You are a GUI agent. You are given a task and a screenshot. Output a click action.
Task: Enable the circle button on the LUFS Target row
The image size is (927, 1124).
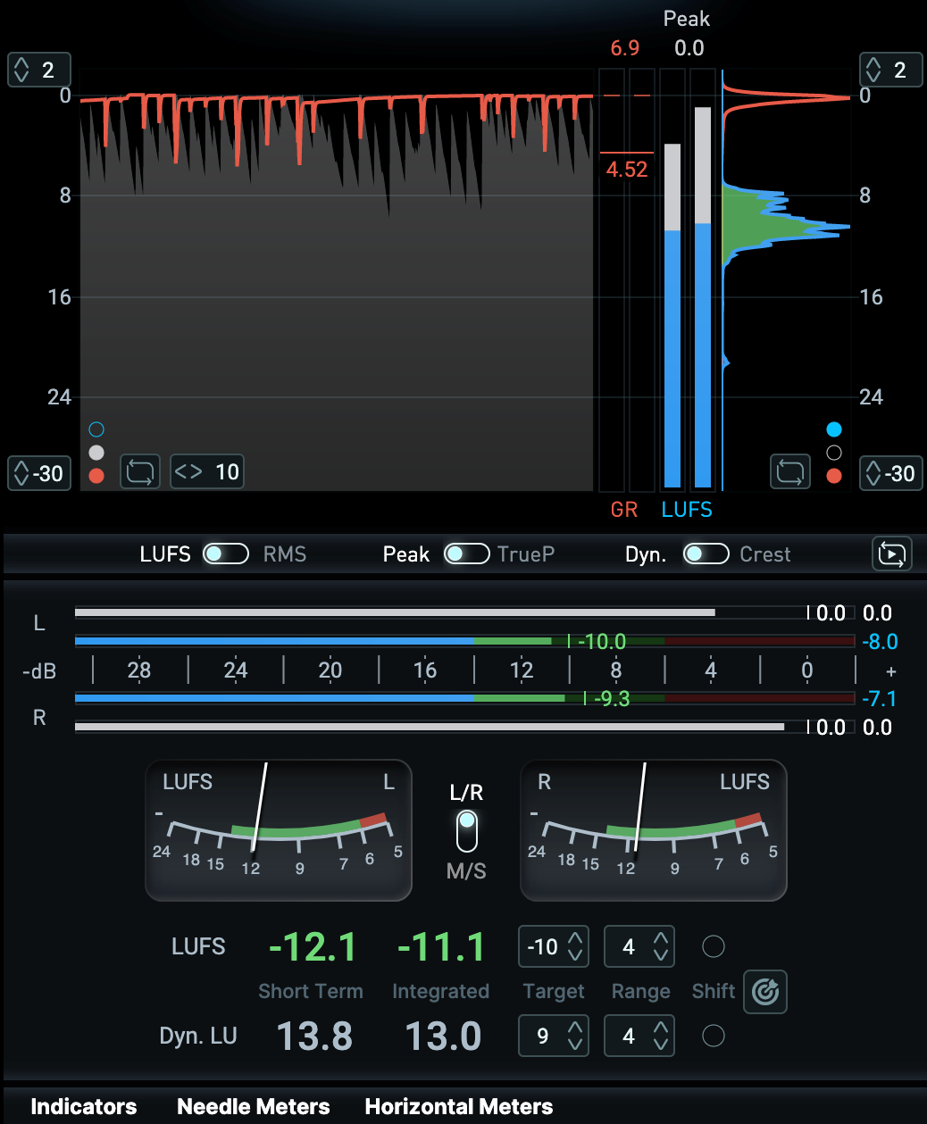[x=714, y=946]
